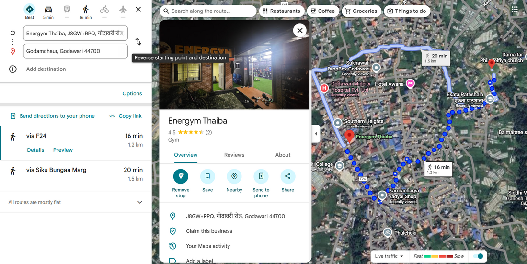
Task: Click Sukhawati DropBox Godawari marker
Action: point(377,68)
